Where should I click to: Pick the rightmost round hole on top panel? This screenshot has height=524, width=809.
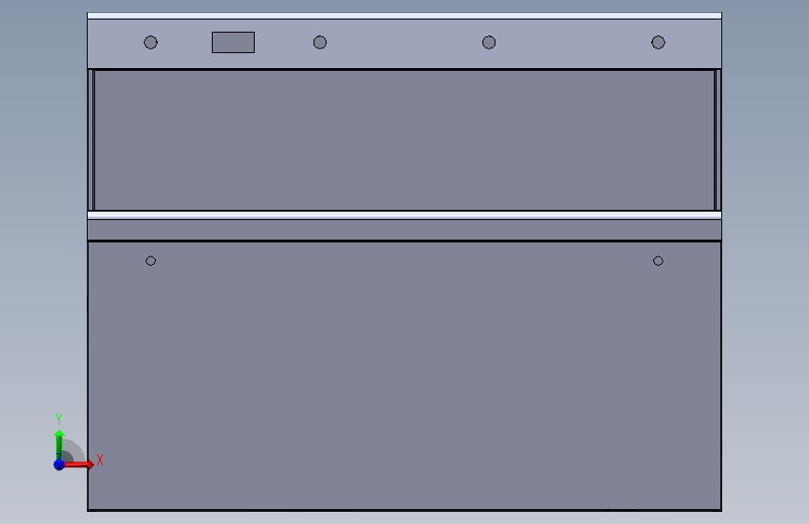click(x=659, y=42)
